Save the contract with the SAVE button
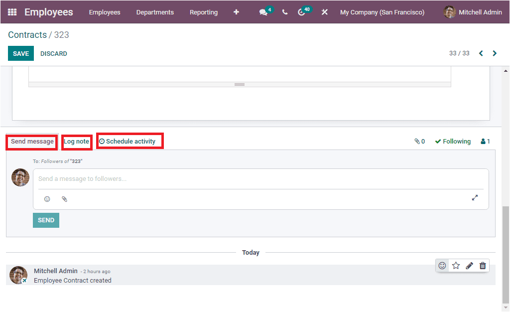This screenshot has width=510, height=312. click(x=20, y=53)
